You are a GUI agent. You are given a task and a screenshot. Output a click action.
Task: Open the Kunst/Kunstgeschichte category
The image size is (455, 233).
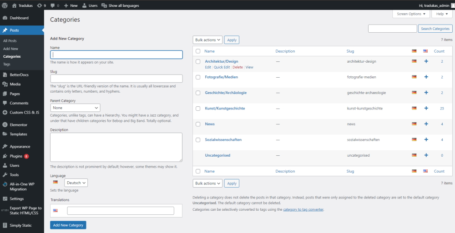[225, 108]
